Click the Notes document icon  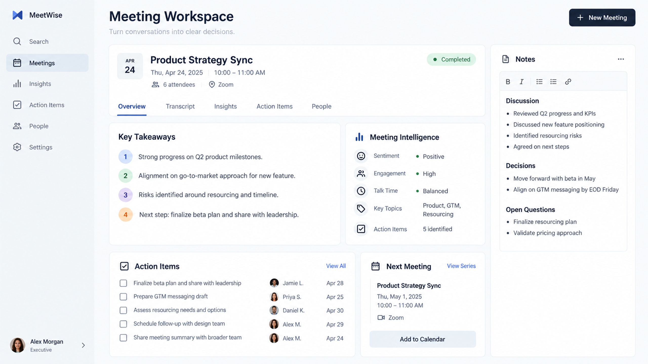[x=505, y=59]
